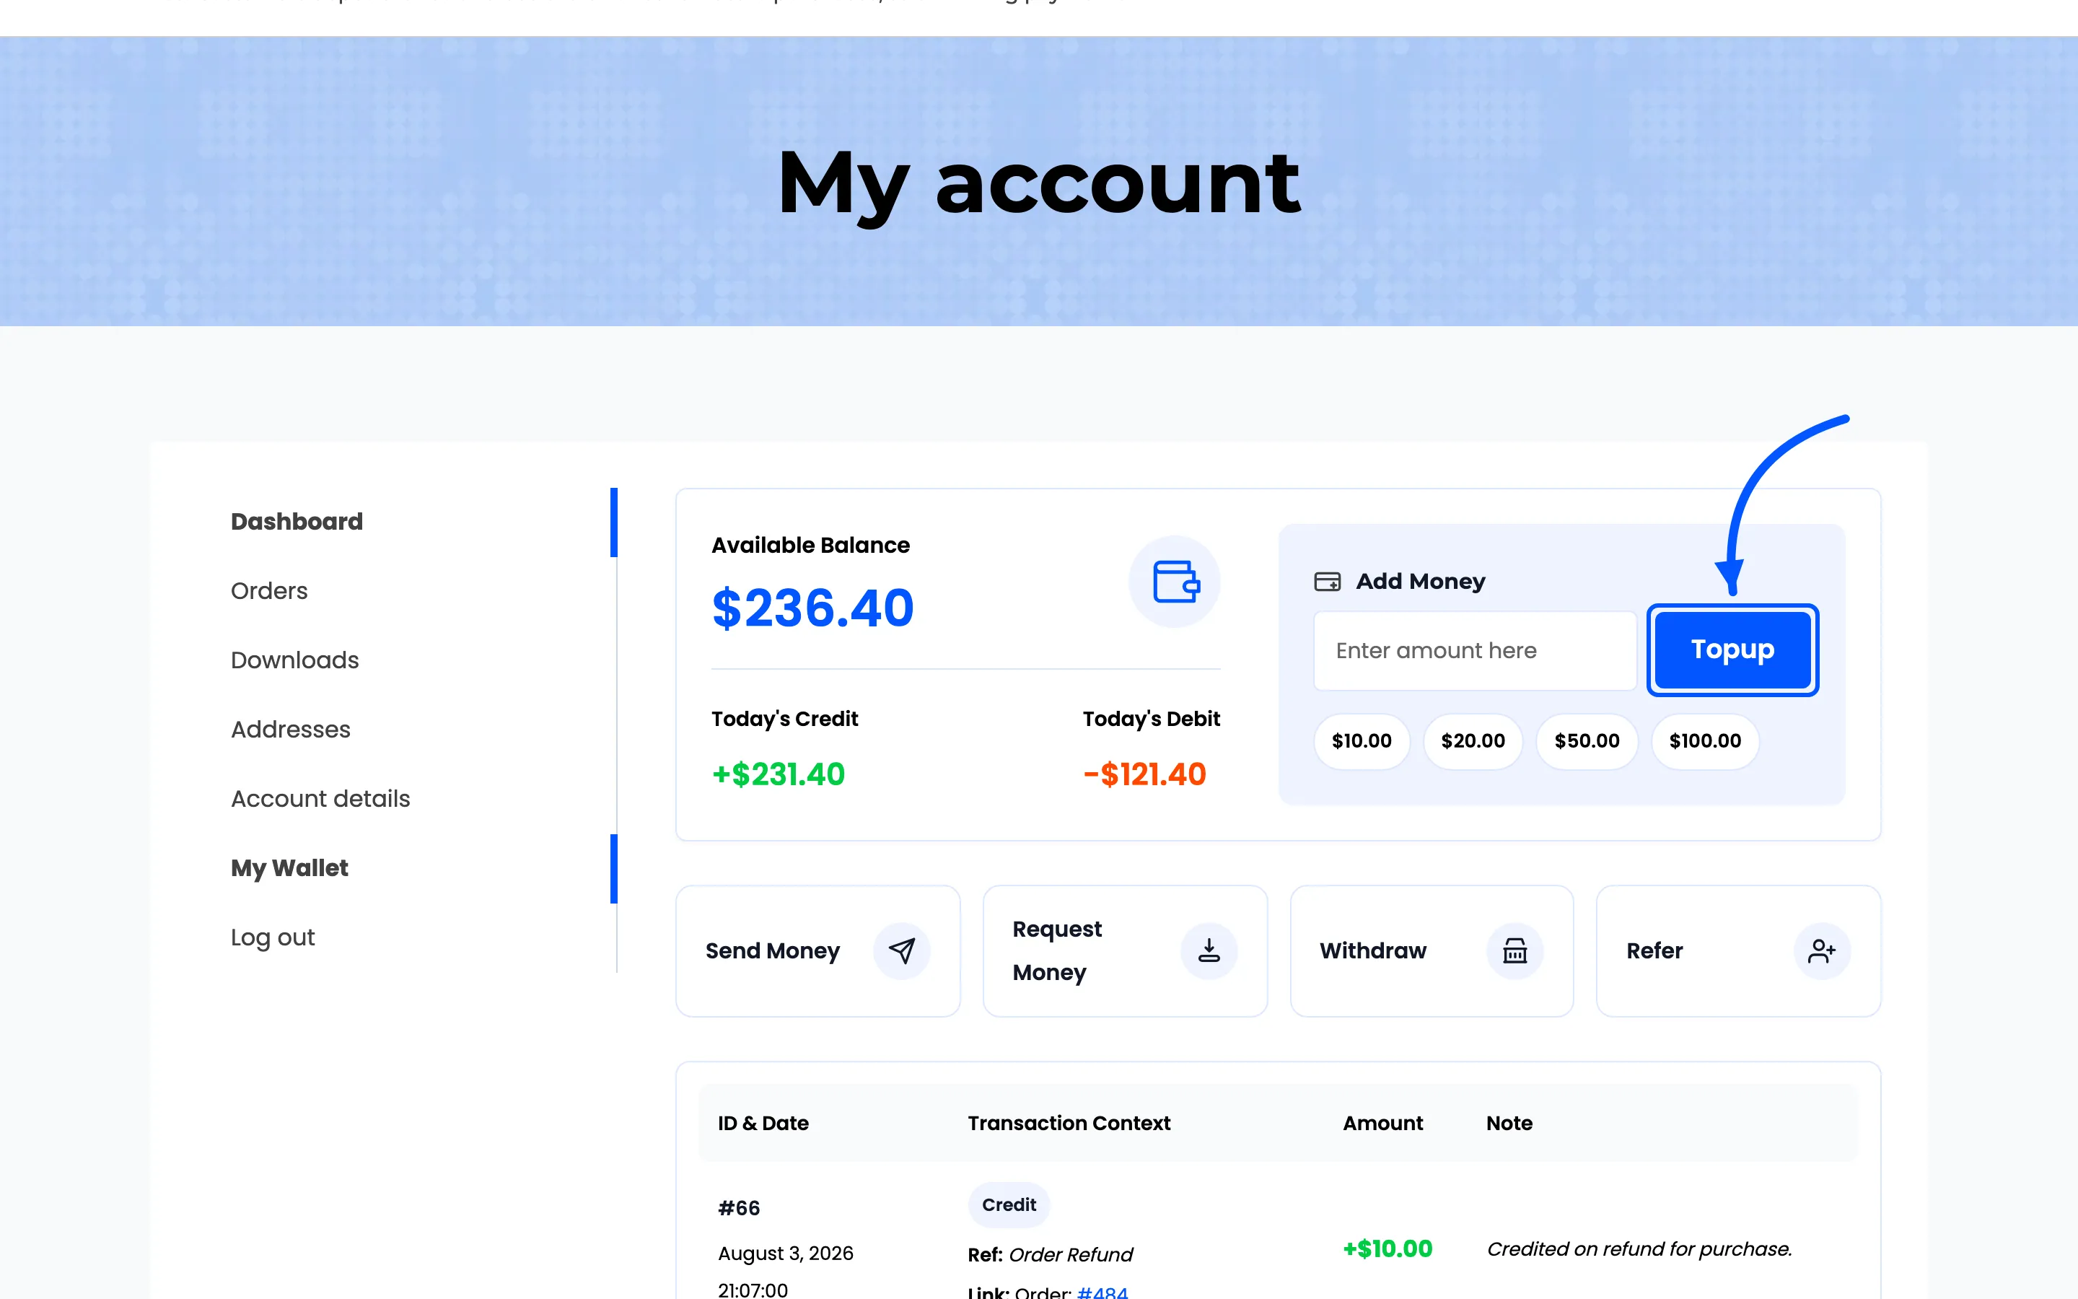Switch to My Wallet

pos(289,867)
